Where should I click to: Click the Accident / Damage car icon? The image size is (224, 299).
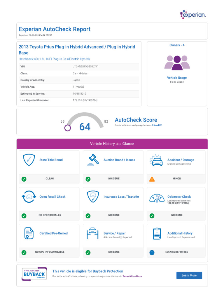(x=156, y=160)
